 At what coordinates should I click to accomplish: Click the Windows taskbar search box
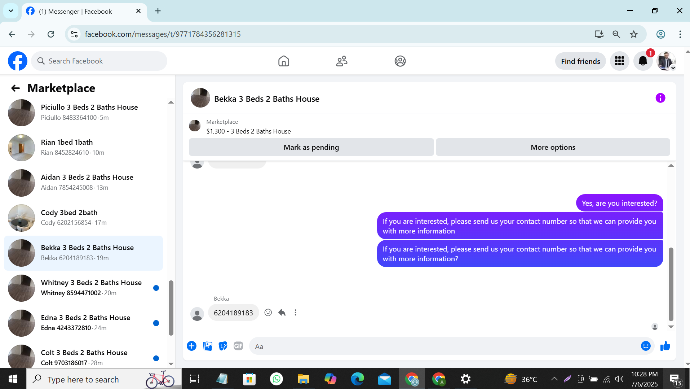(x=104, y=379)
